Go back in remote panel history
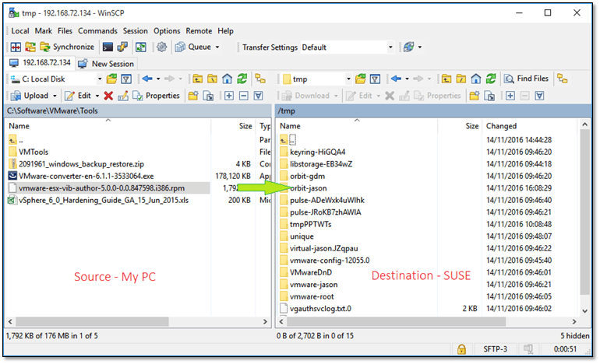The height and width of the screenshot is (364, 600). pos(396,79)
